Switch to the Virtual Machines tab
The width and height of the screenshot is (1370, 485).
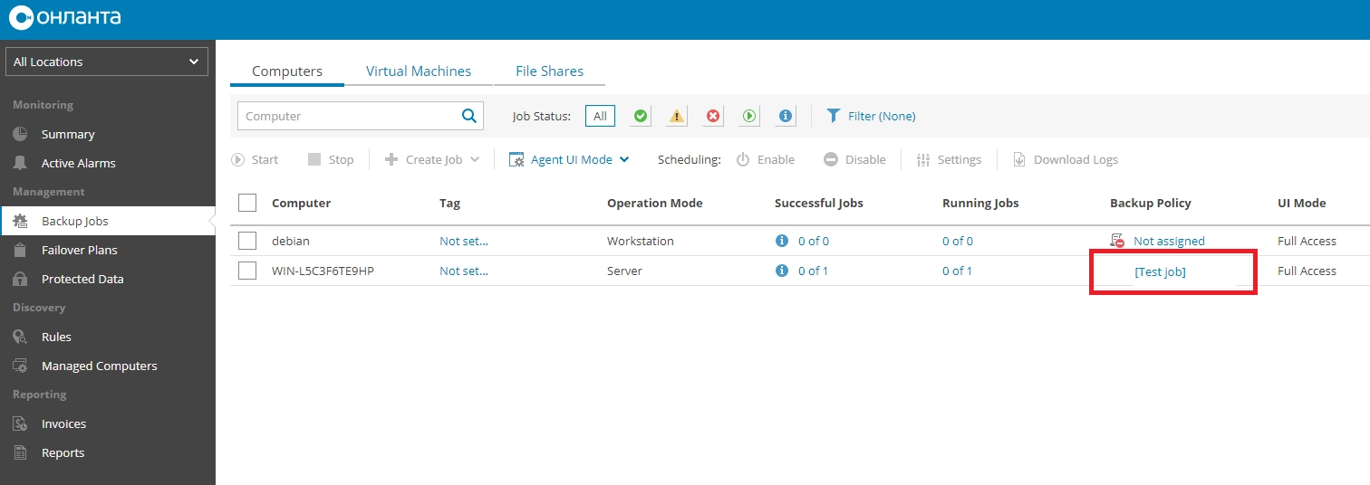tap(419, 71)
